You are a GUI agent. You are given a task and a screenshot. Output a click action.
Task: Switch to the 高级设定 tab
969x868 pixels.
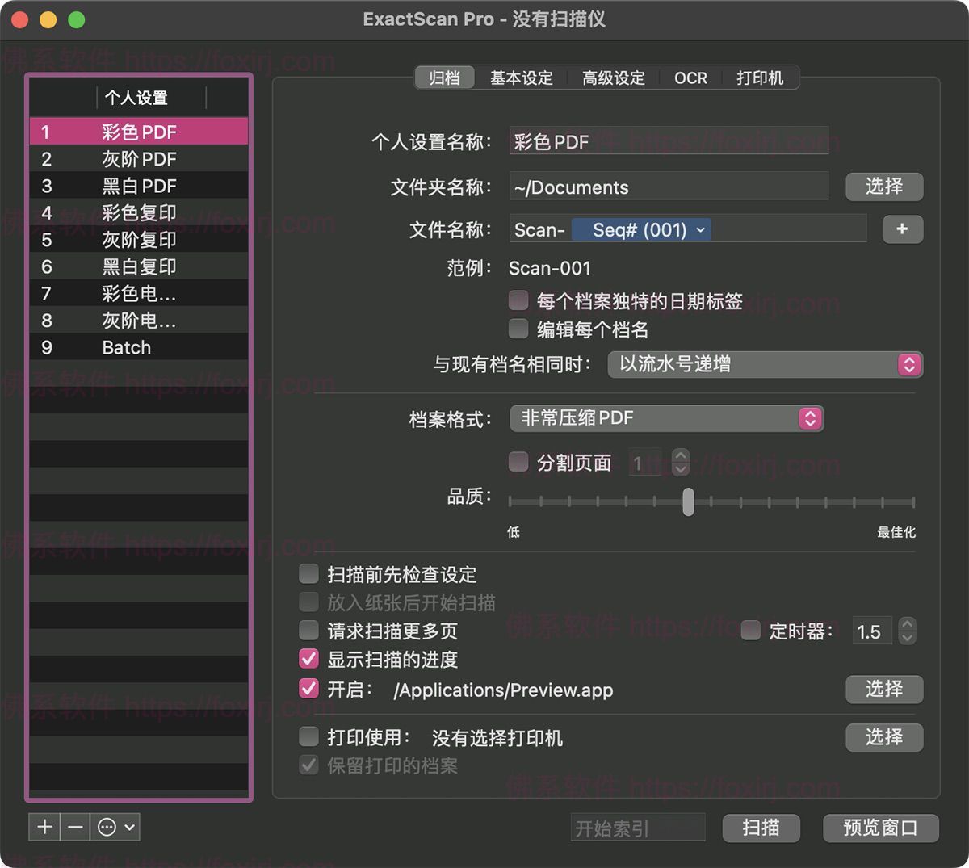point(612,78)
